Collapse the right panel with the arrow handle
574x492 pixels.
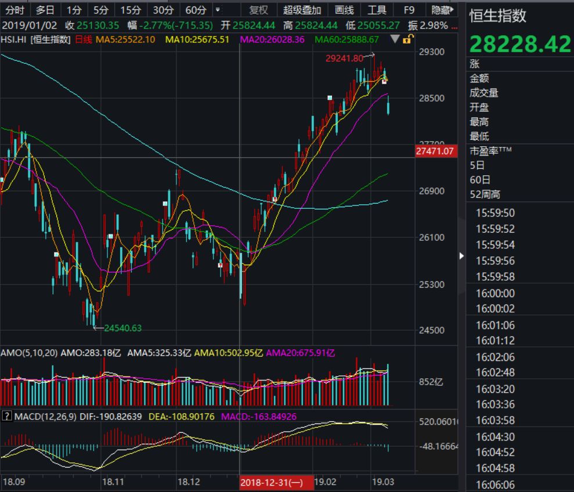(x=461, y=255)
